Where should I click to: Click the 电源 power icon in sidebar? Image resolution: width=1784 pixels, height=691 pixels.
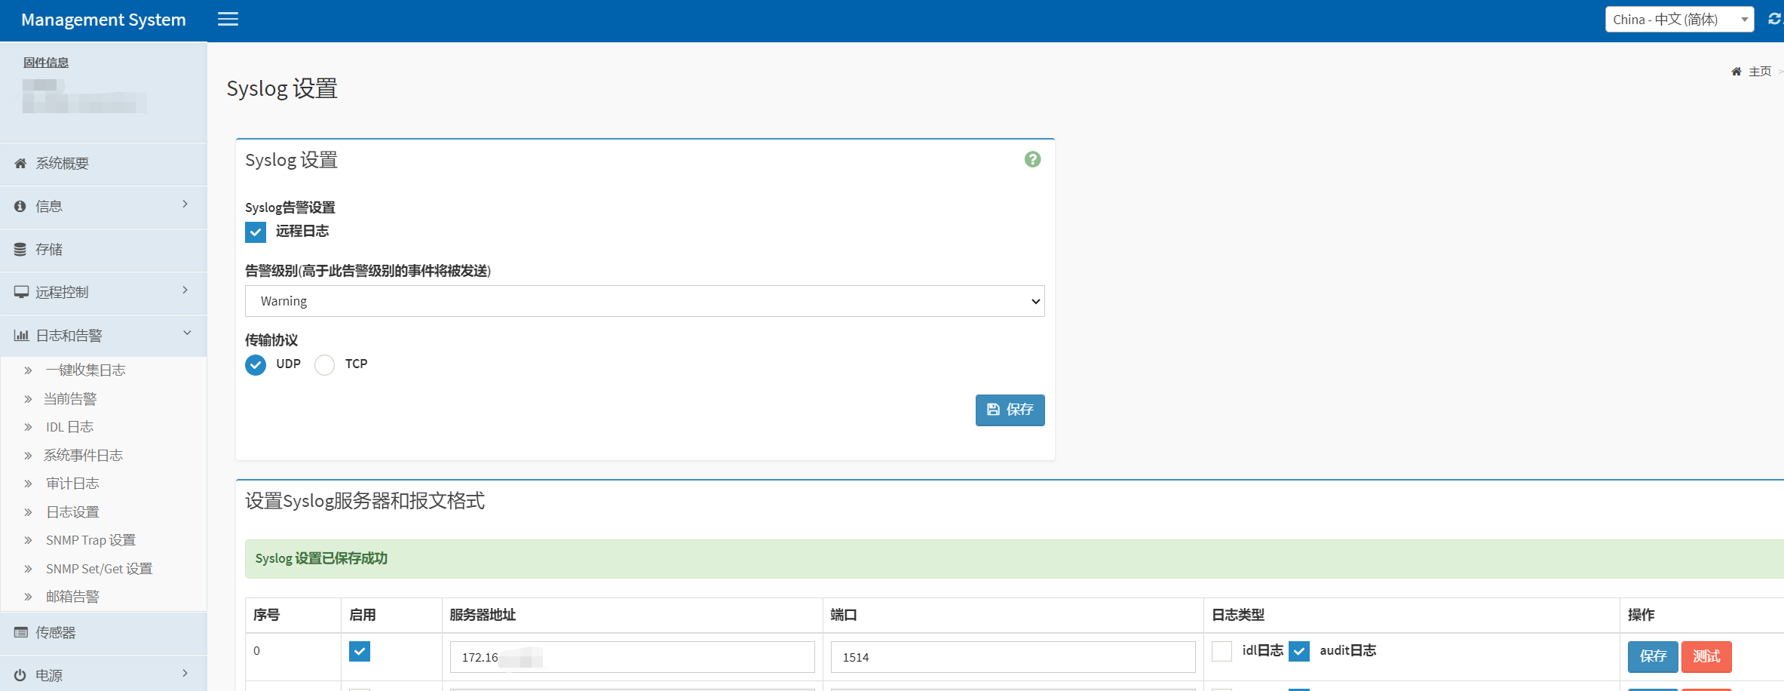coord(20,674)
